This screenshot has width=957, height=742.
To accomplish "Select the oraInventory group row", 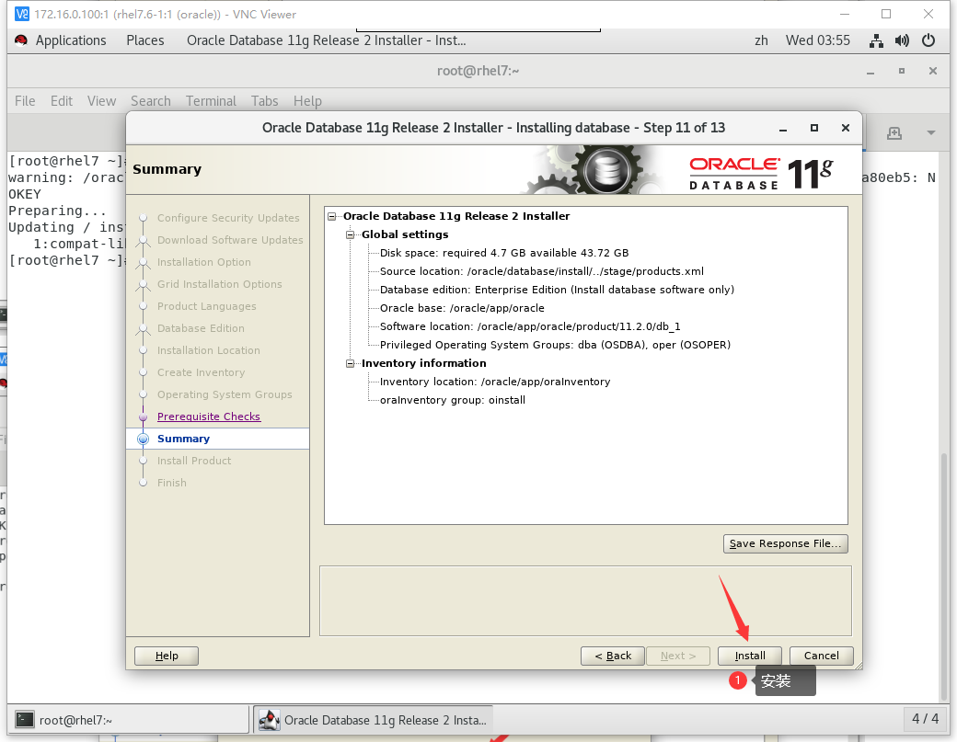I will (x=453, y=400).
